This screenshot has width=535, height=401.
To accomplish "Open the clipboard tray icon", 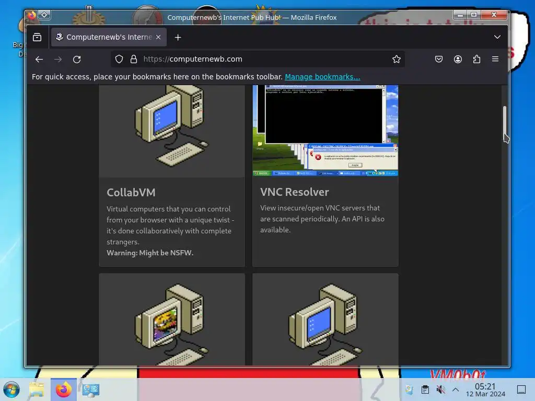I will pos(425,390).
